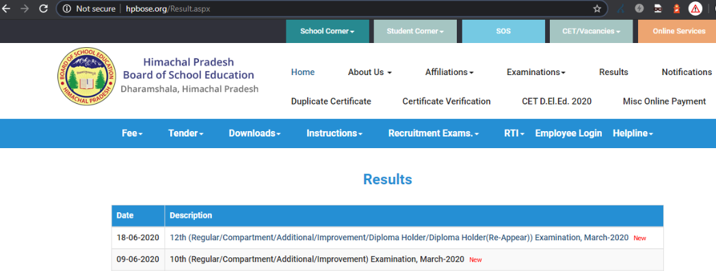Open the Downloads dropdown
The width and height of the screenshot is (716, 271).
(x=255, y=133)
